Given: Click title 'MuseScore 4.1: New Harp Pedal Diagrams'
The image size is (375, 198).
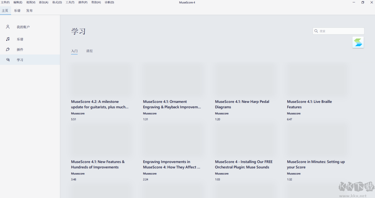Looking at the screenshot, I should [x=242, y=104].
